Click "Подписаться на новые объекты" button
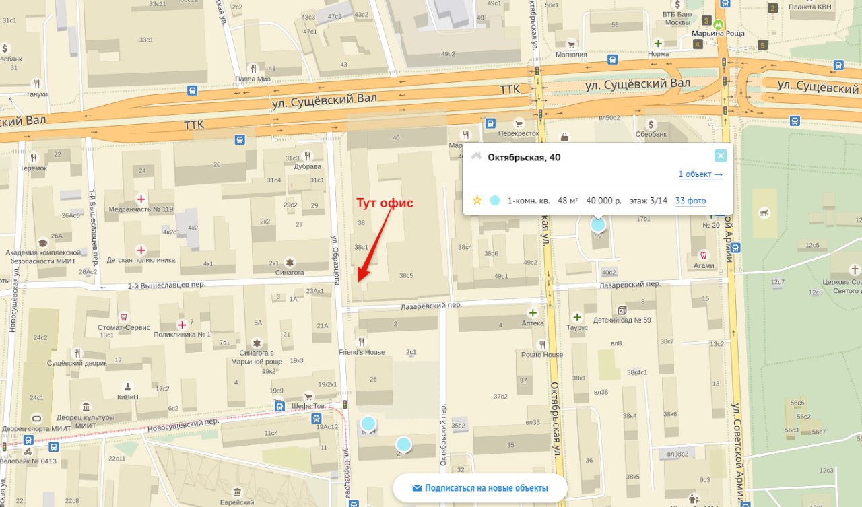Image resolution: width=862 pixels, height=507 pixels. (x=480, y=488)
